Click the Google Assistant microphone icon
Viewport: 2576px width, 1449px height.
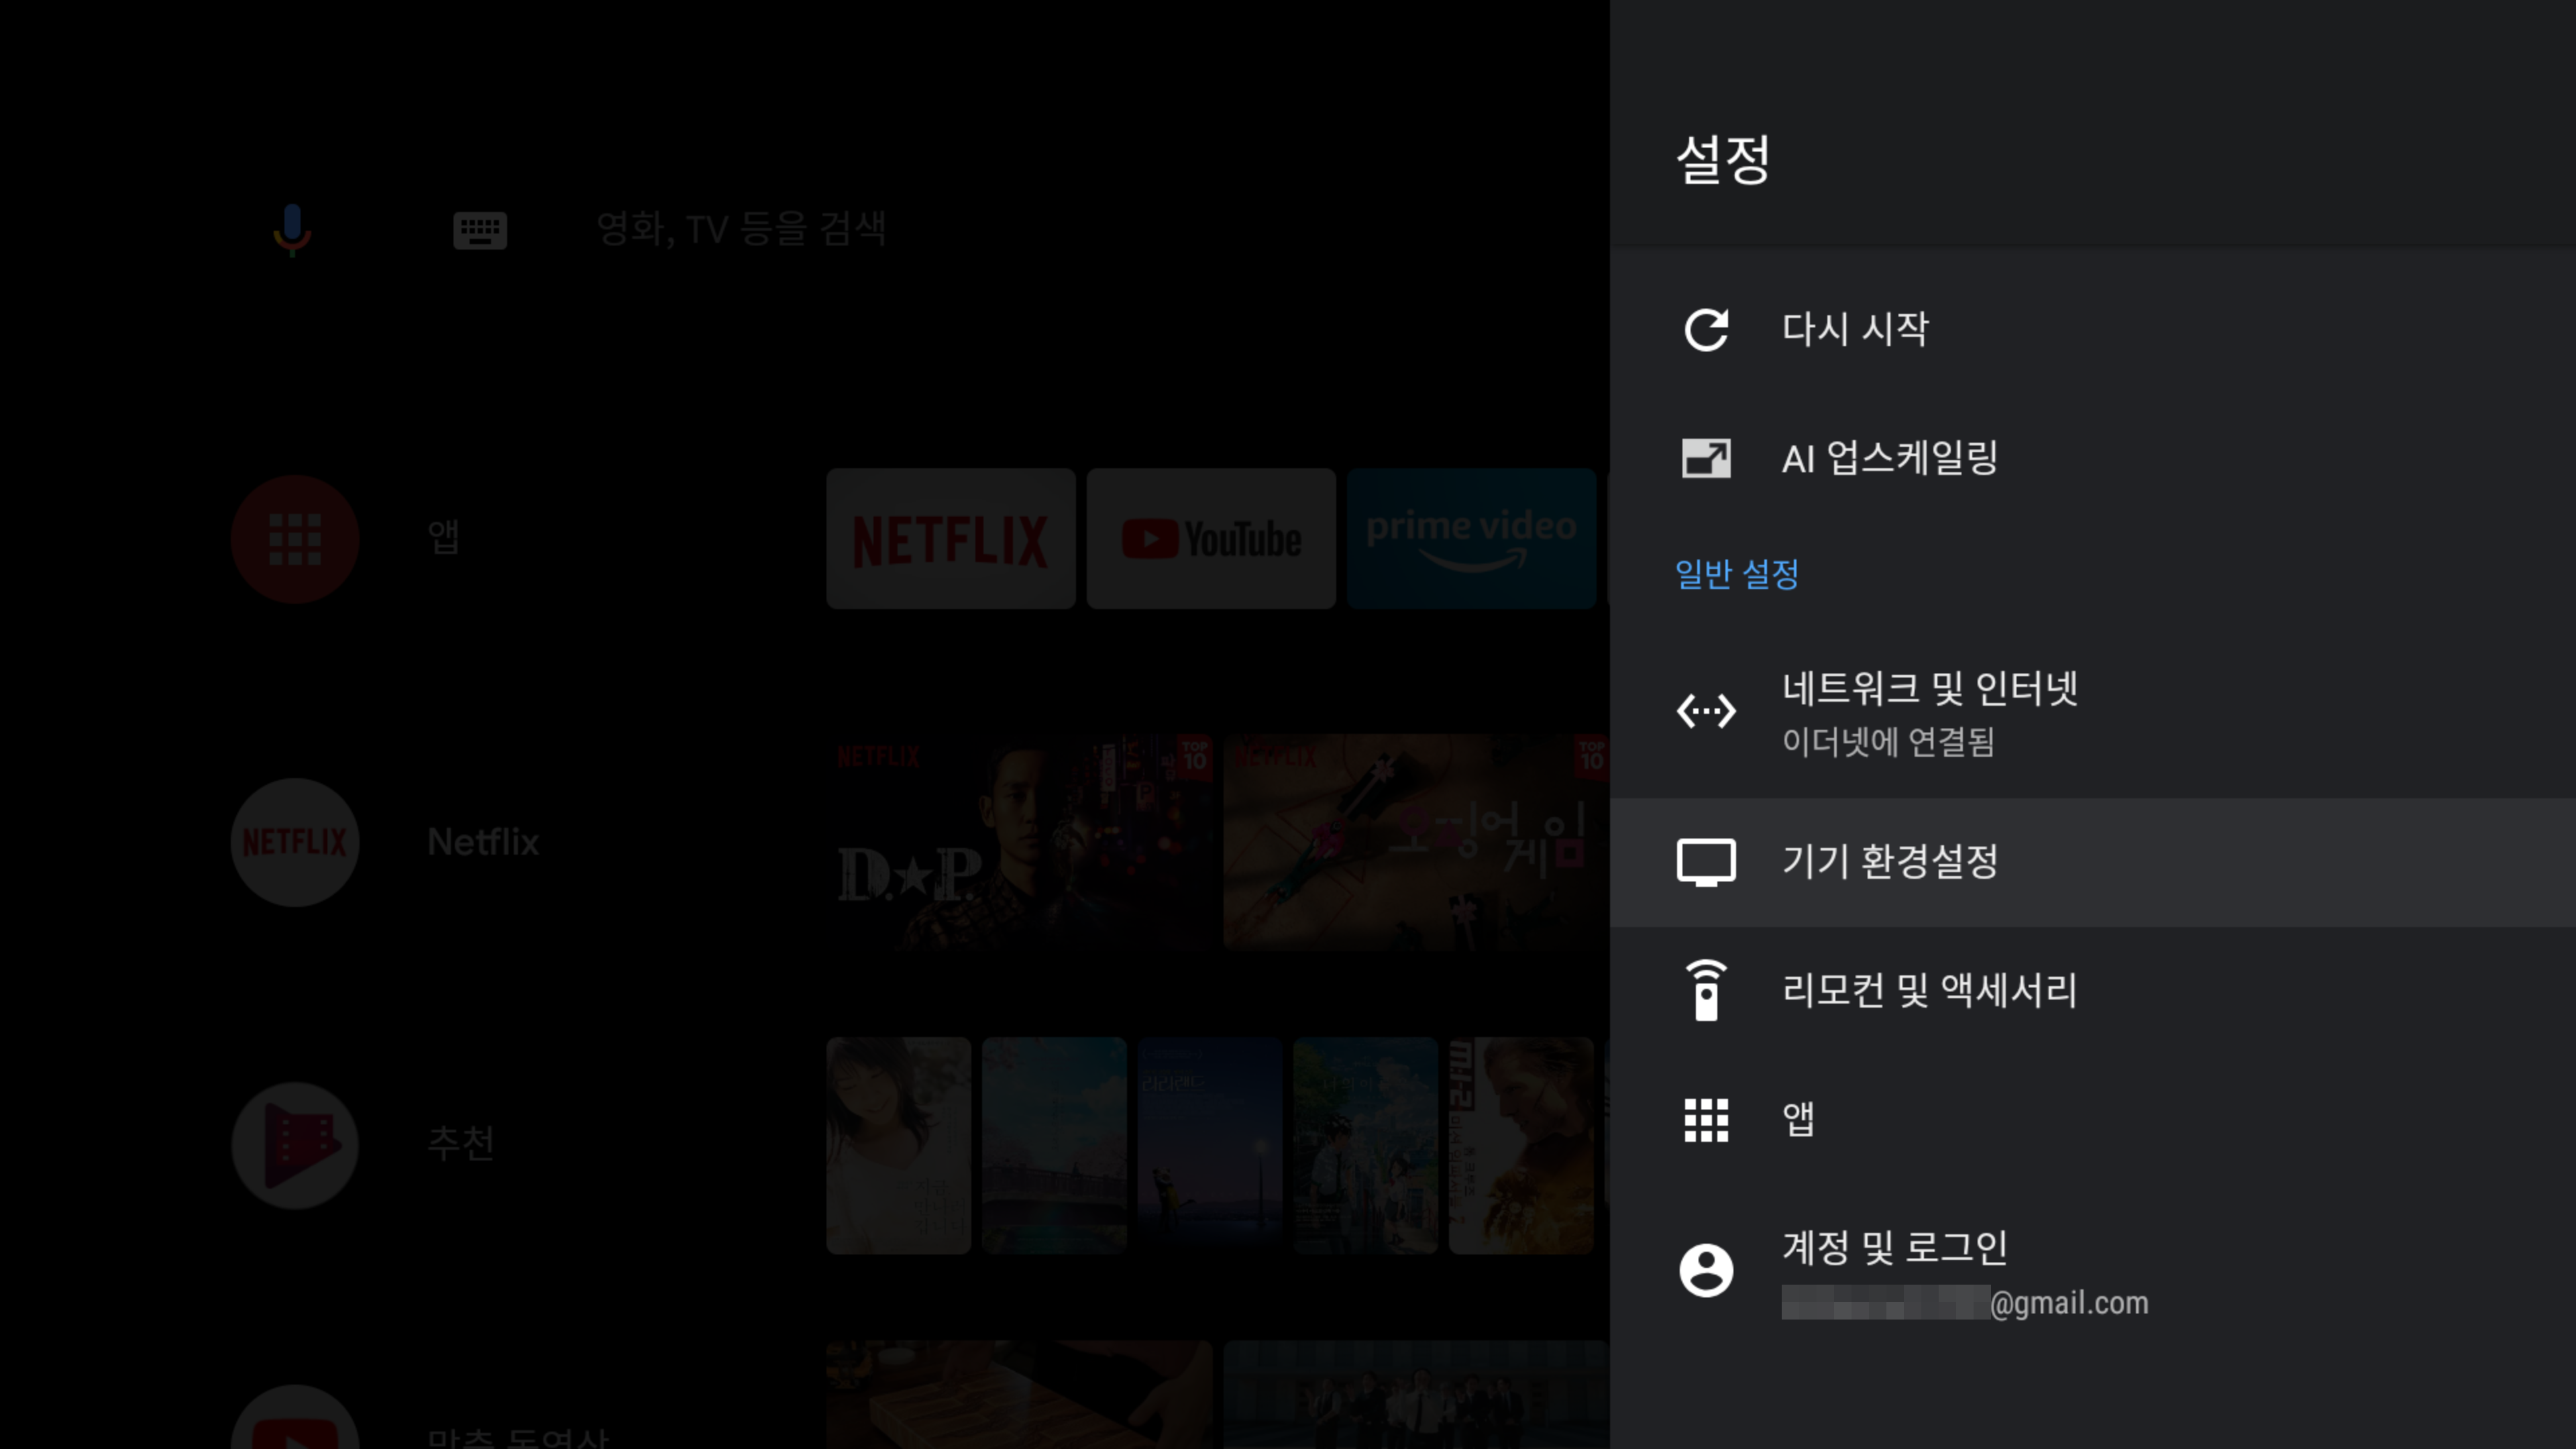pos(292,229)
